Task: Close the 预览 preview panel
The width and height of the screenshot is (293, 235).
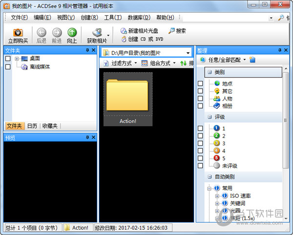Action: 94,137
